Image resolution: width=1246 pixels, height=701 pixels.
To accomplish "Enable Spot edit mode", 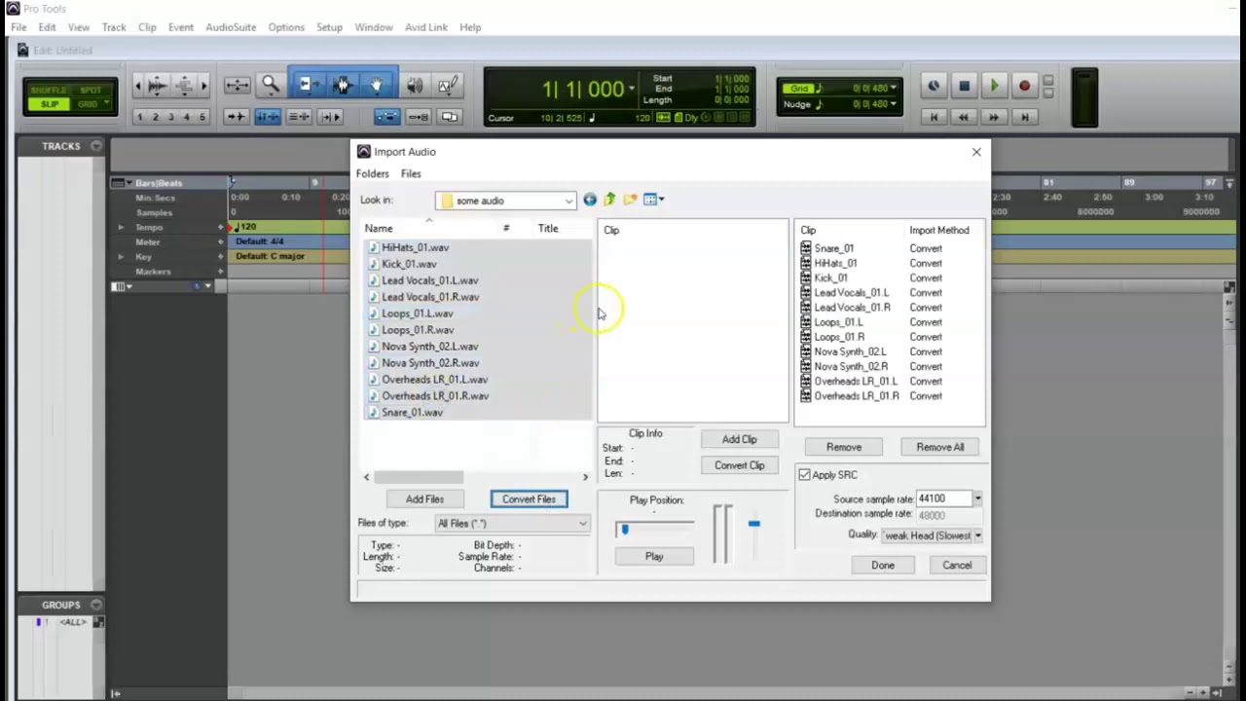I will click(90, 91).
